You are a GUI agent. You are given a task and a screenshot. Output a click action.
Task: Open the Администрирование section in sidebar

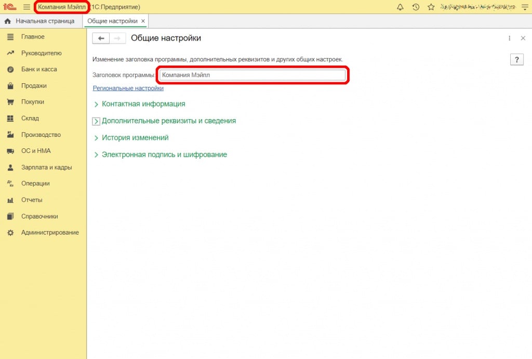50,233
